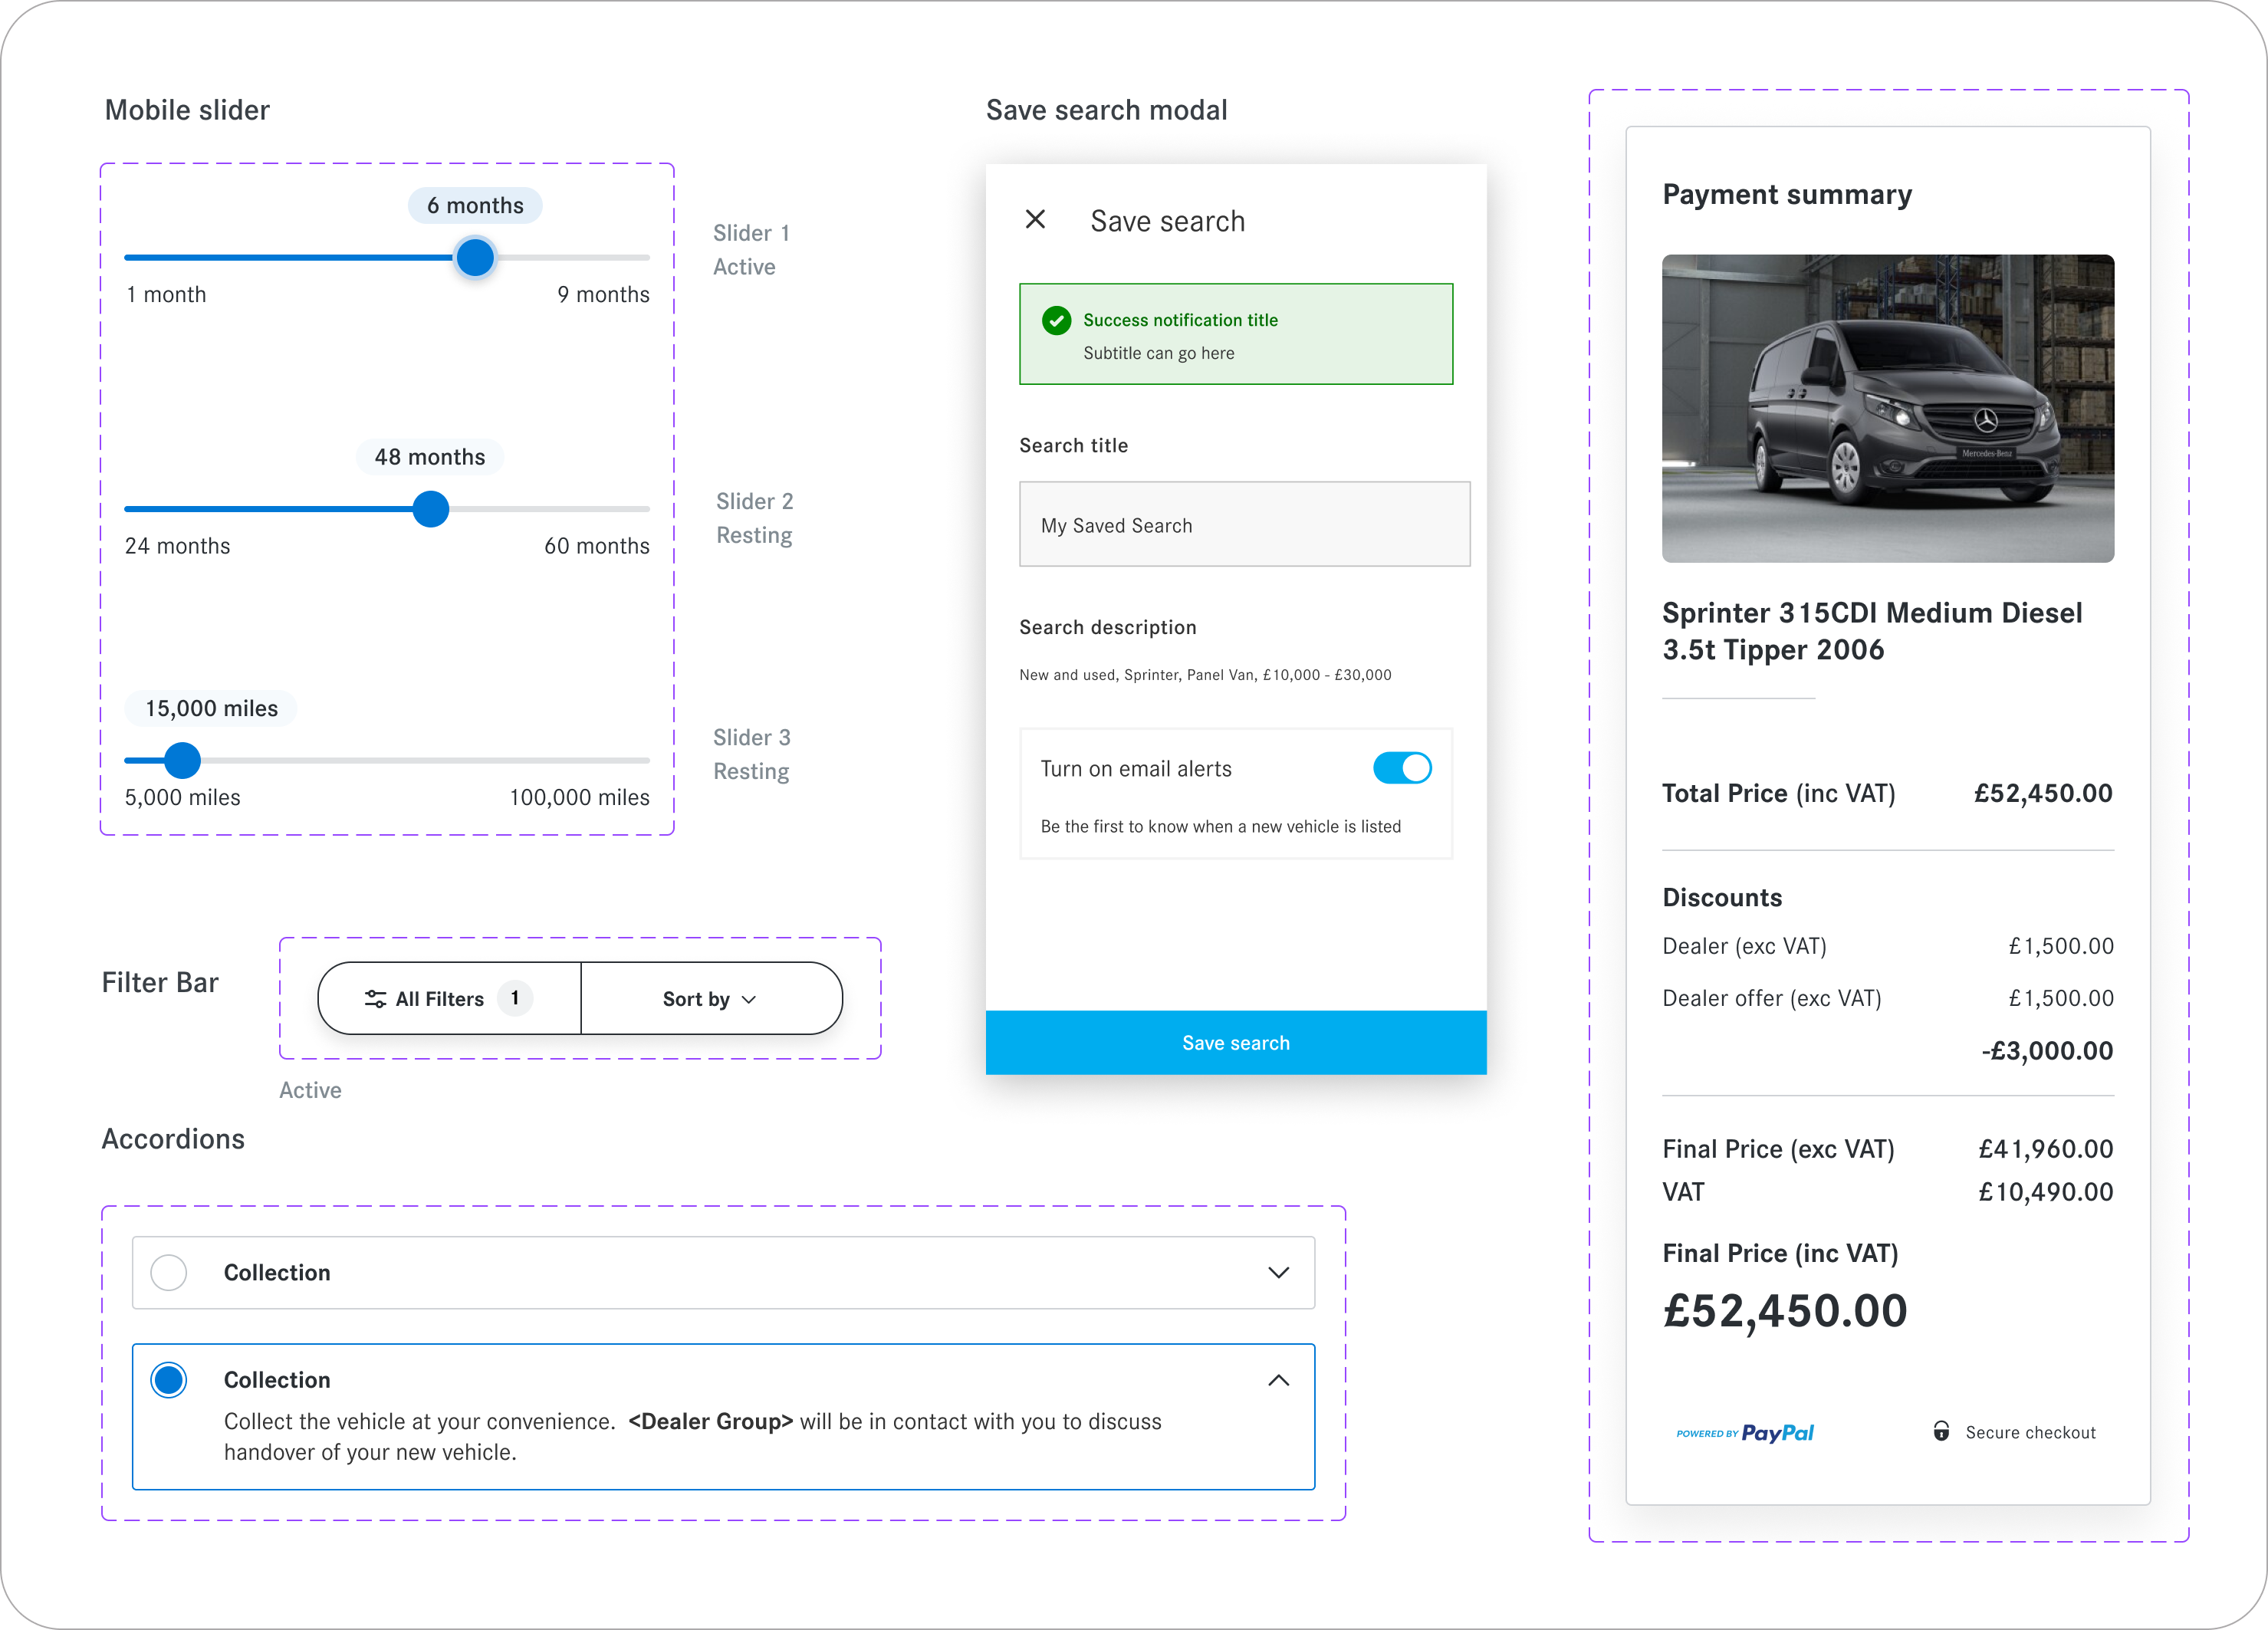The image size is (2268, 1630).
Task: Click the '48 months' slider value bubble
Action: 430,457
